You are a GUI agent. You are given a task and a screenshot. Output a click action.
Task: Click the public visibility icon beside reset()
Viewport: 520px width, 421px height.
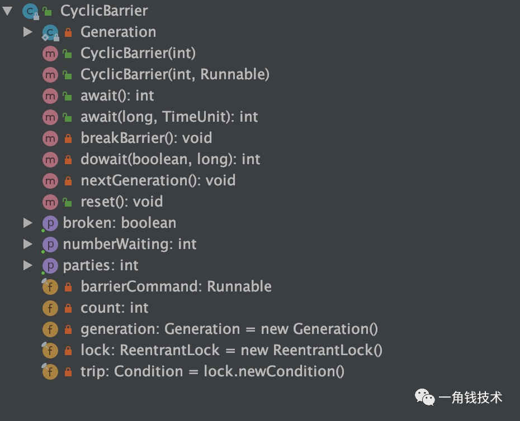click(x=68, y=202)
